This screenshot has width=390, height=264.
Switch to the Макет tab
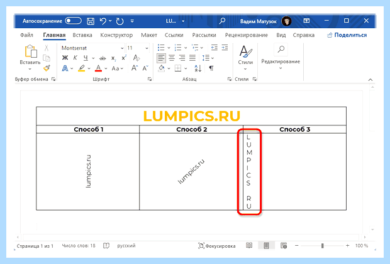pyautogui.click(x=149, y=35)
